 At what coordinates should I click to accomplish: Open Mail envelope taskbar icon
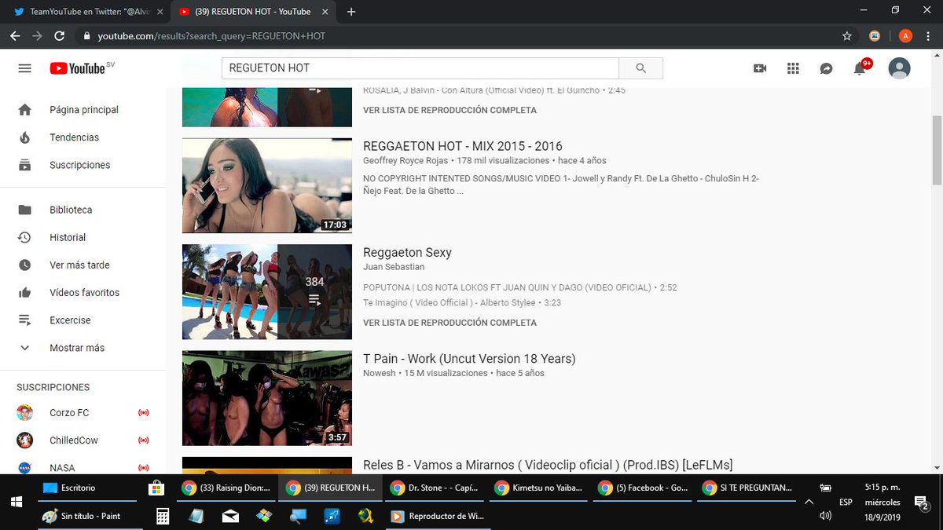pyautogui.click(x=230, y=516)
